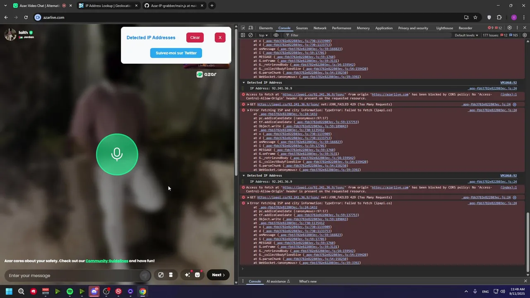
Task: Collapse the first Detected IP Address group
Action: (243, 83)
